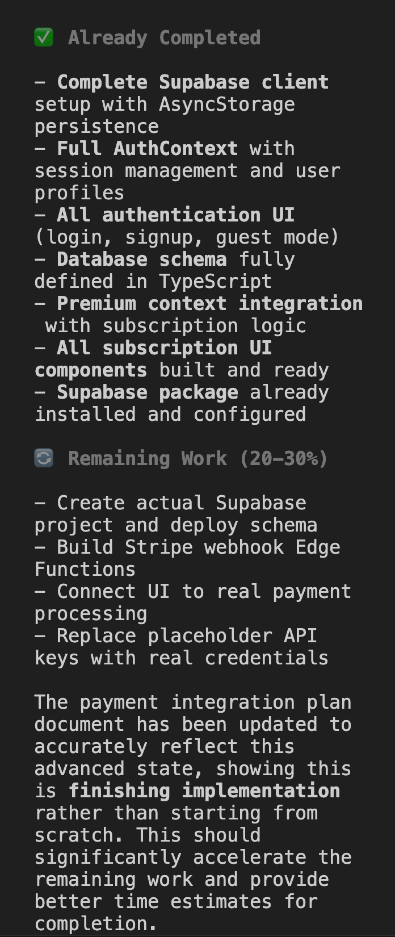Click the bold "Database schema" text
This screenshot has width=395, height=937.
point(141,260)
